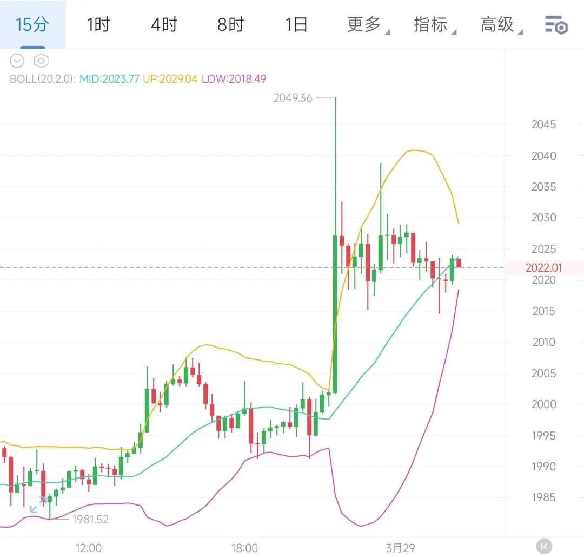This screenshot has height=557, width=584.
Task: Switch to the 8时 timeframe
Action: 230,24
